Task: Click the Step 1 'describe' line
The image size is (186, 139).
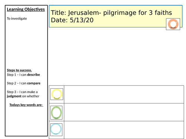Action: point(23,75)
